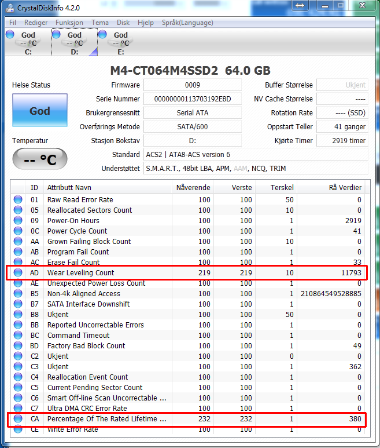
Task: Click the Nåverende column header
Action: click(193, 188)
